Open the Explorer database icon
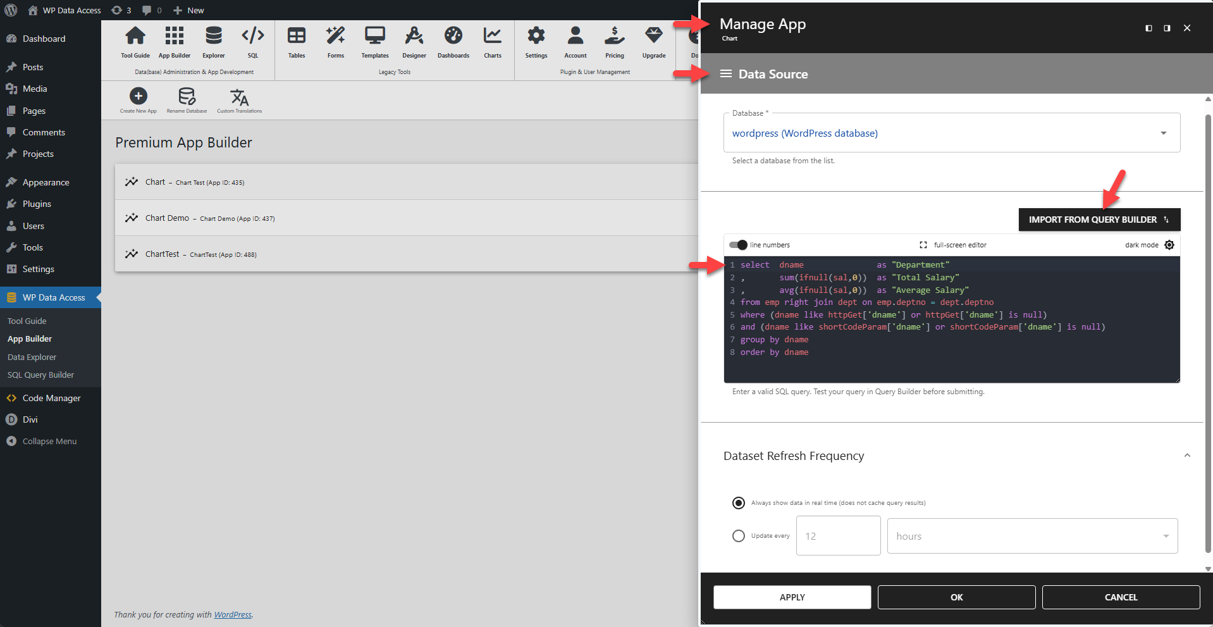 214,37
